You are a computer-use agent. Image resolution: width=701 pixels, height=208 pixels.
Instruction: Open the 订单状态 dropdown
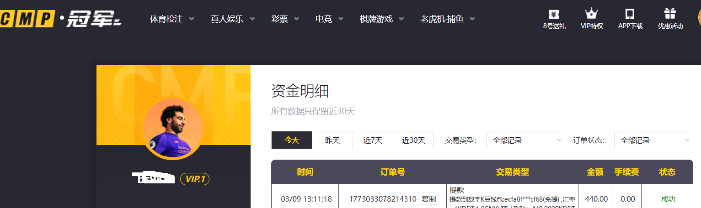[x=653, y=140]
